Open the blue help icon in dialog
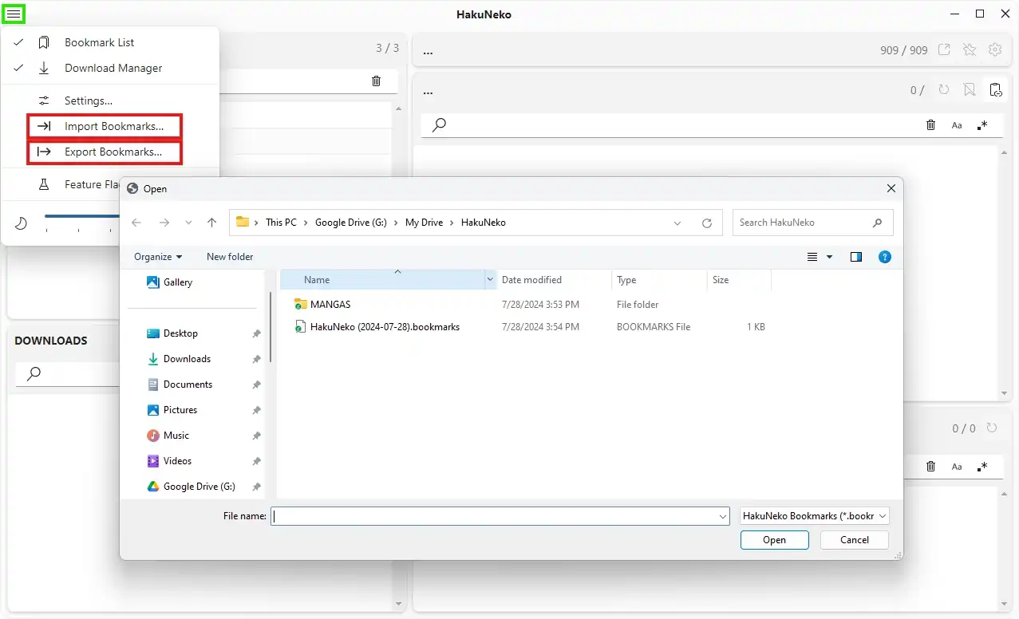This screenshot has width=1019, height=619. (x=884, y=257)
